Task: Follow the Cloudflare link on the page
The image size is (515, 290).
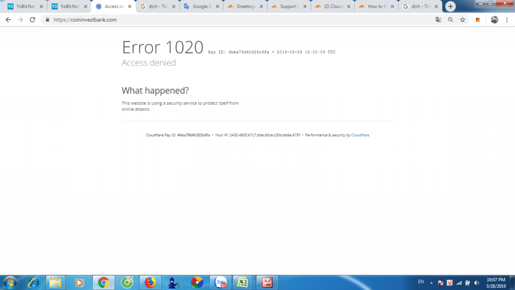Action: point(361,135)
